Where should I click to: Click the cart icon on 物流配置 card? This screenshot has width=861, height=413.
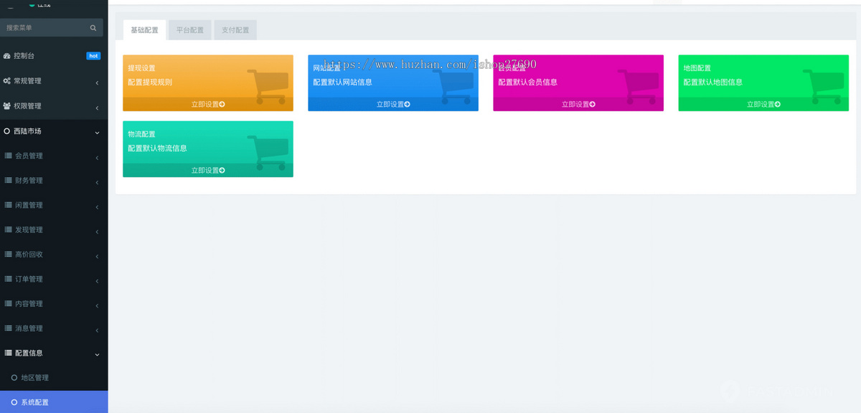[267, 152]
